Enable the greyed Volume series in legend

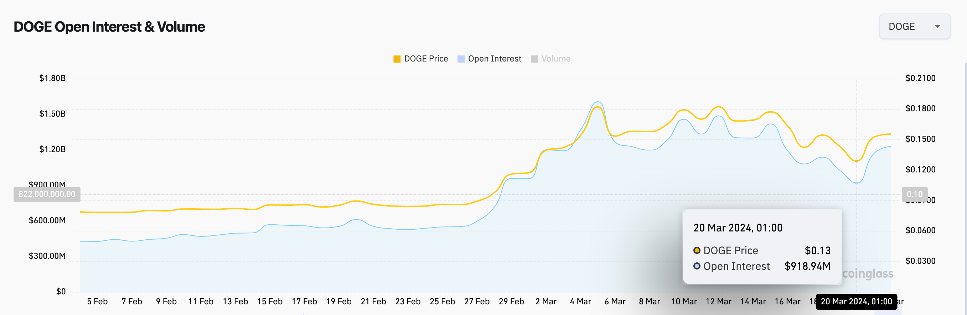coord(551,59)
